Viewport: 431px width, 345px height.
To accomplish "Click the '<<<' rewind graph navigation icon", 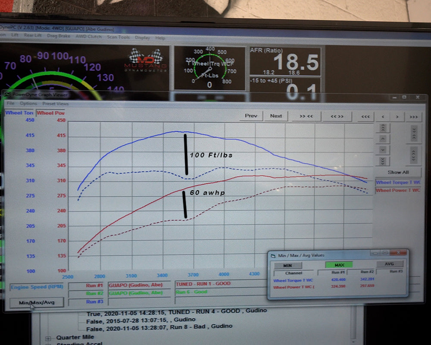I will pyautogui.click(x=365, y=116).
